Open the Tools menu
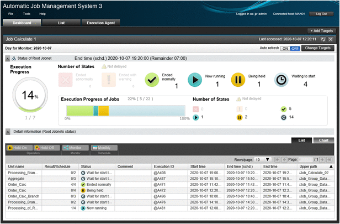This screenshot has height=224, width=340. (x=26, y=13)
